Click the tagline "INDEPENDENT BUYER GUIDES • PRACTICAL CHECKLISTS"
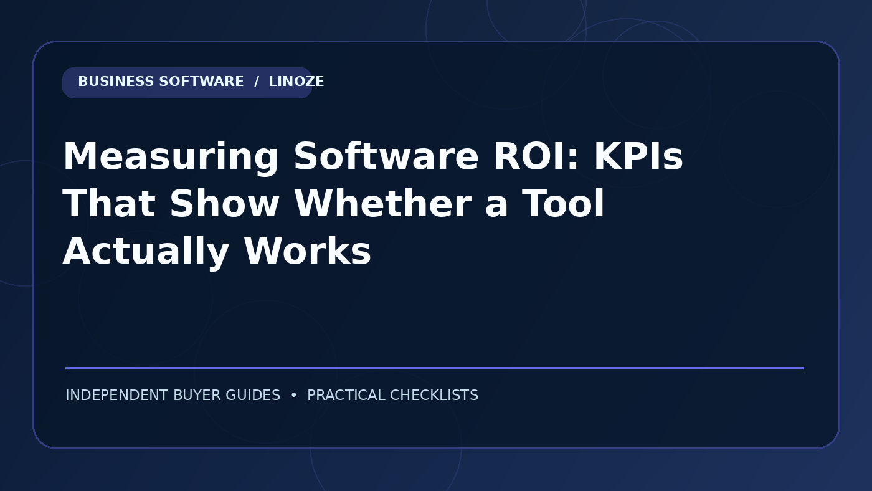Image resolution: width=872 pixels, height=491 pixels. (272, 396)
